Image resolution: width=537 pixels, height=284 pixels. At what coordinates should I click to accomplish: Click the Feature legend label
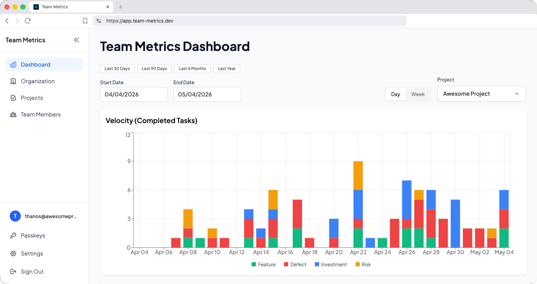[x=267, y=265]
